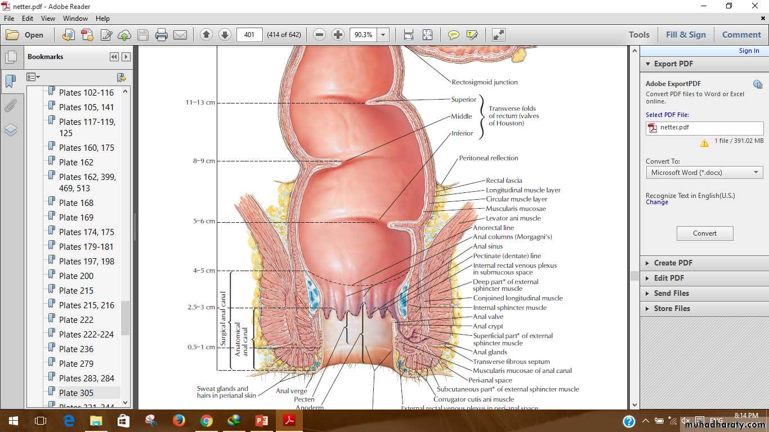Collapse the Export PDF section
769x432 pixels.
pyautogui.click(x=647, y=64)
